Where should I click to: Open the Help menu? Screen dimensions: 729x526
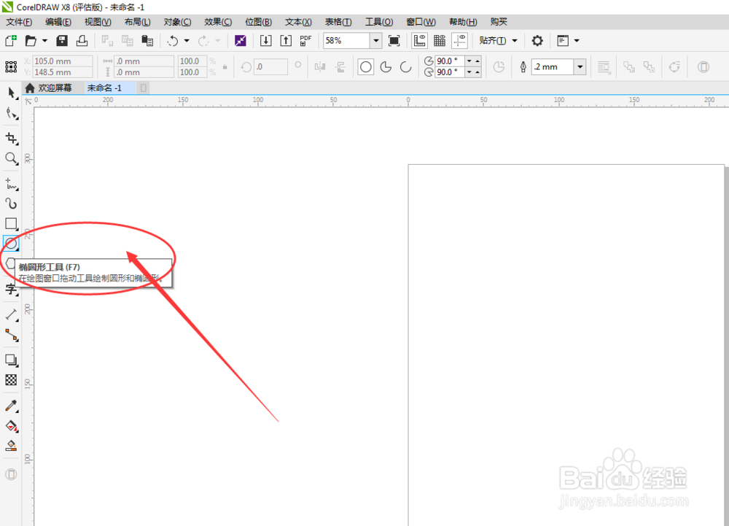click(463, 22)
